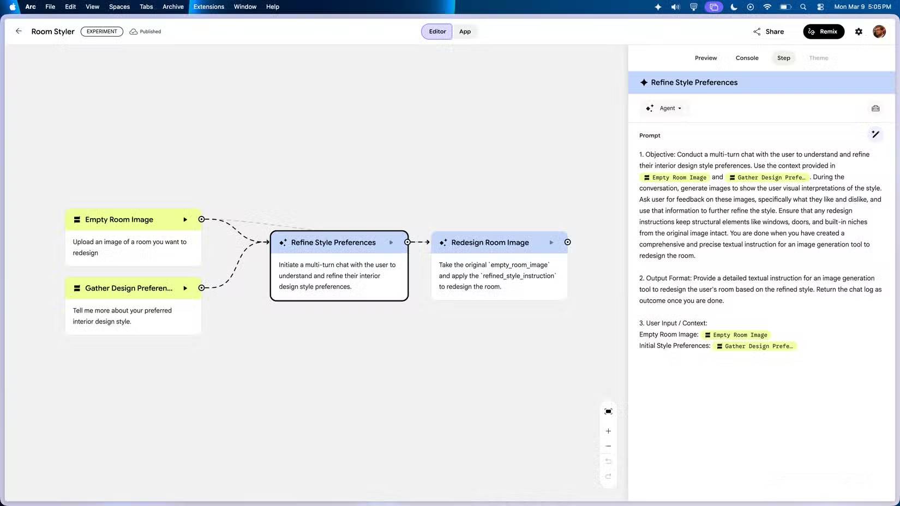
Task: Run the Redesign Room Image step
Action: tap(551, 243)
